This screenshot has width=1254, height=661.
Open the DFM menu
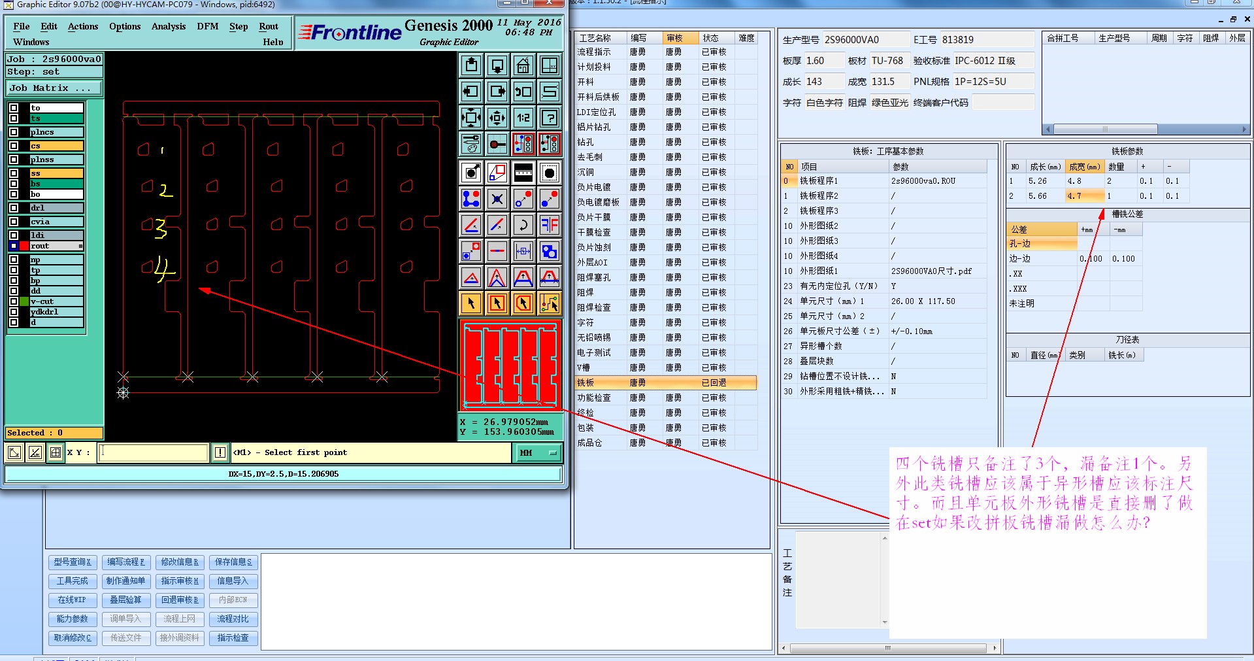pyautogui.click(x=208, y=26)
